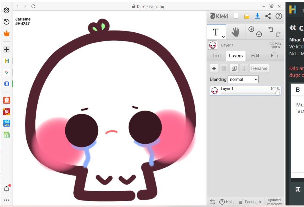Image resolution: width=304 pixels, height=207 pixels.
Task: Switch to the Edit tab
Action: pyautogui.click(x=255, y=56)
